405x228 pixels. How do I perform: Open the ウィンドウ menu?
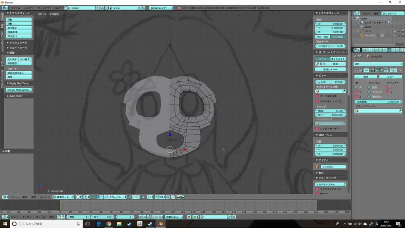click(44, 8)
